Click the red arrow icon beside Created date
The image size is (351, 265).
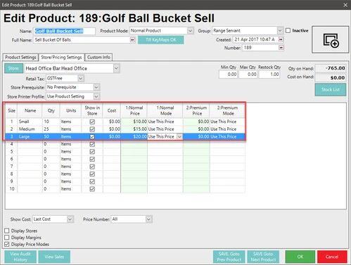(281, 39)
